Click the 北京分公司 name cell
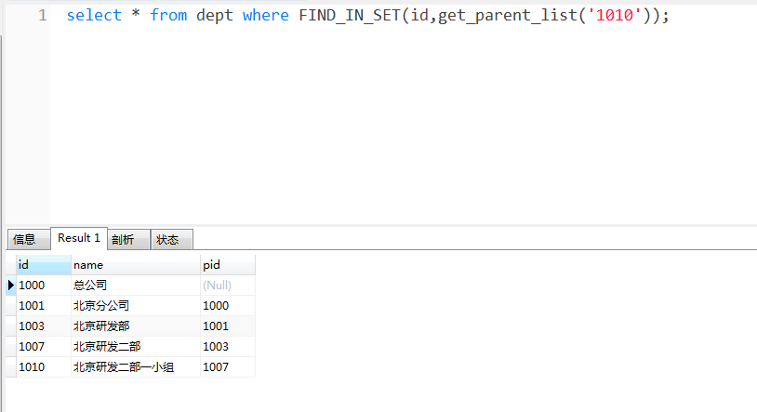The width and height of the screenshot is (757, 412). (101, 306)
